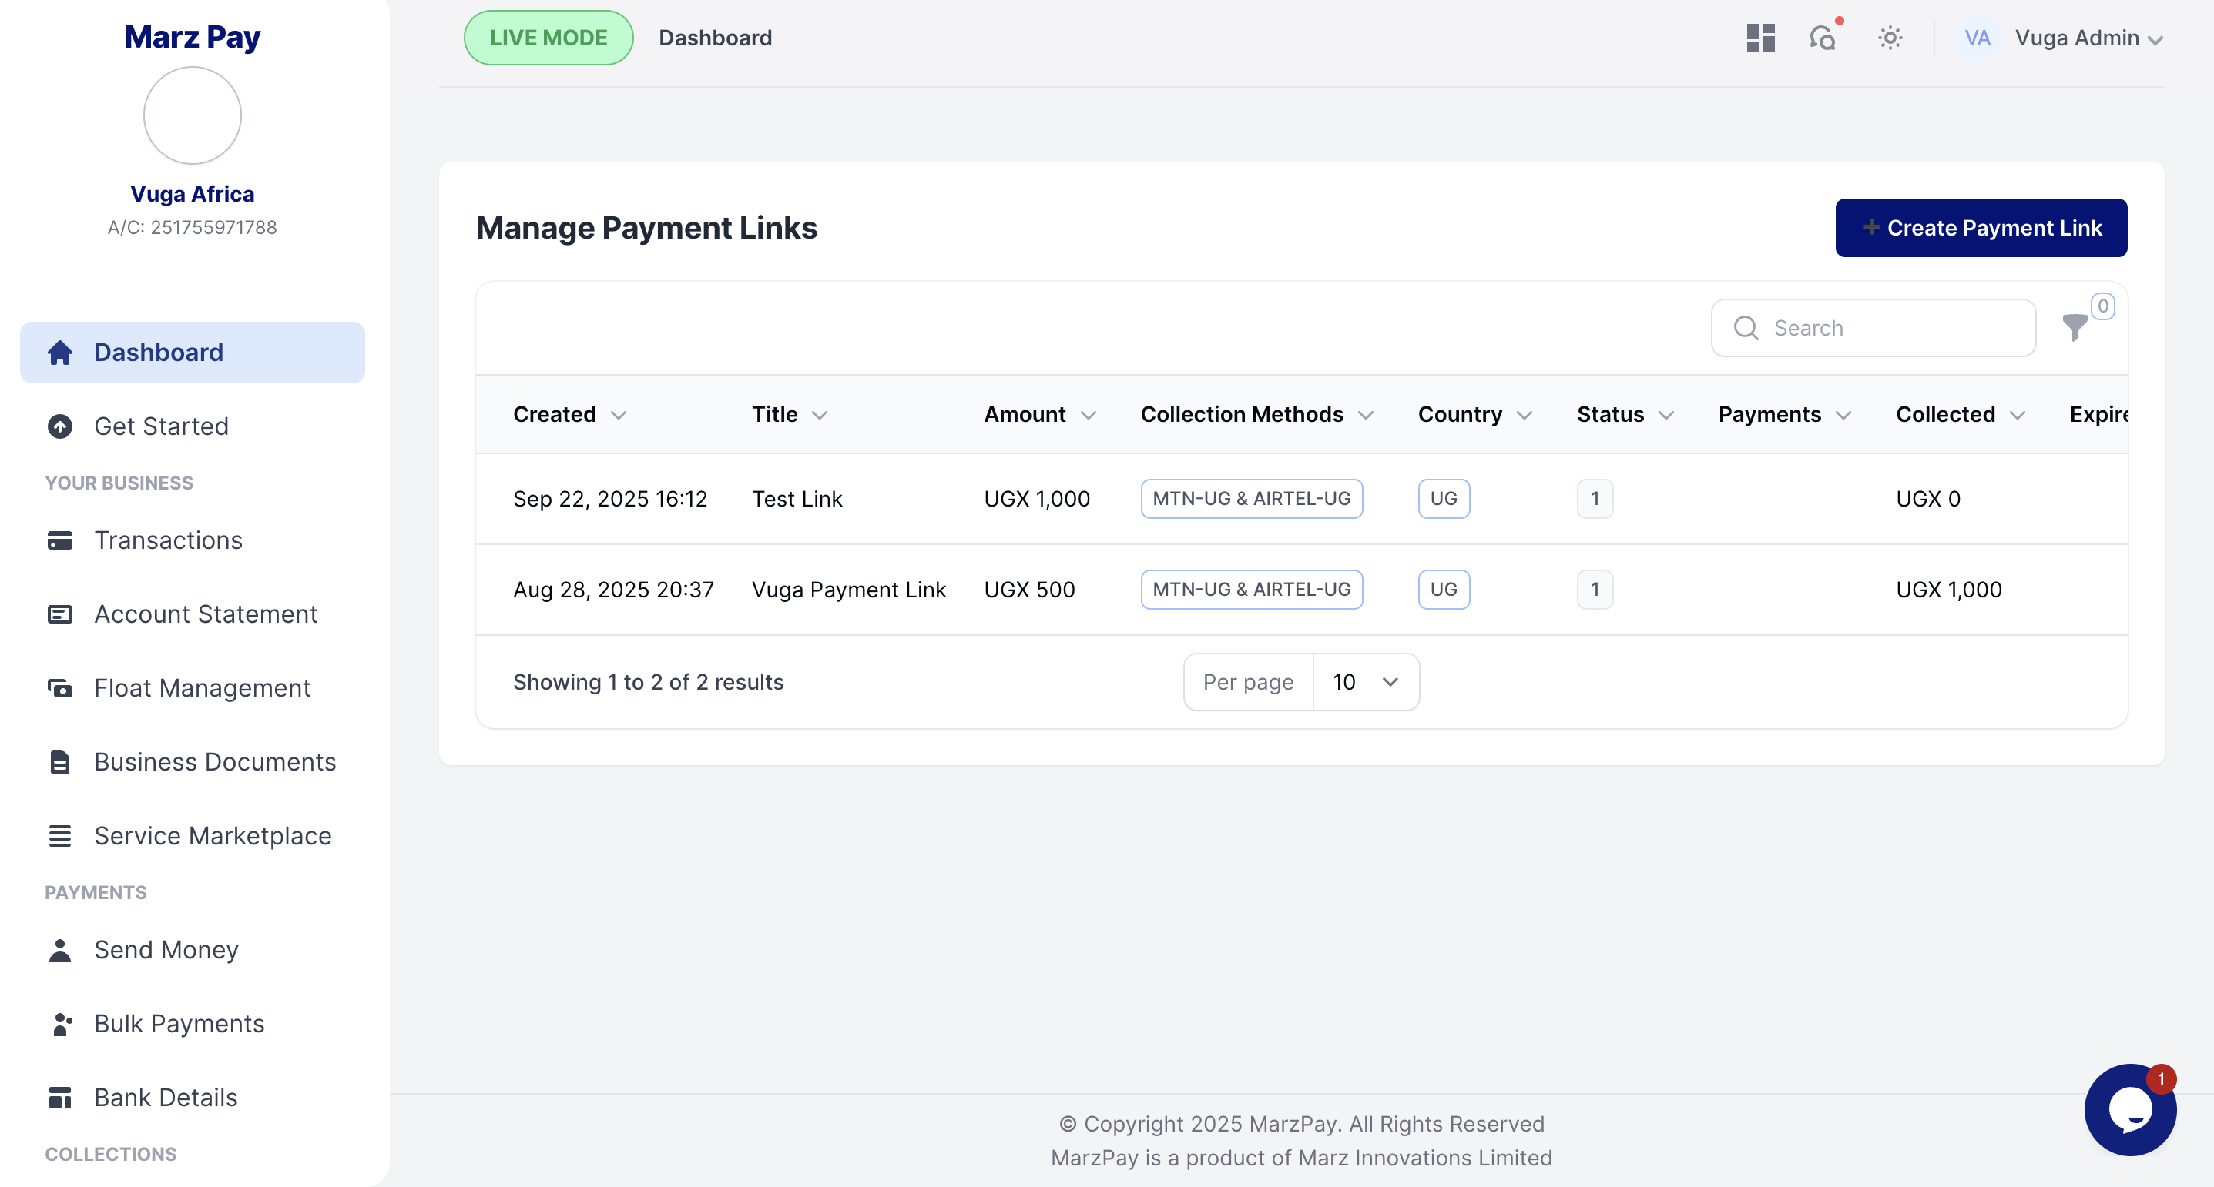Sort by the Country column

tap(1475, 415)
